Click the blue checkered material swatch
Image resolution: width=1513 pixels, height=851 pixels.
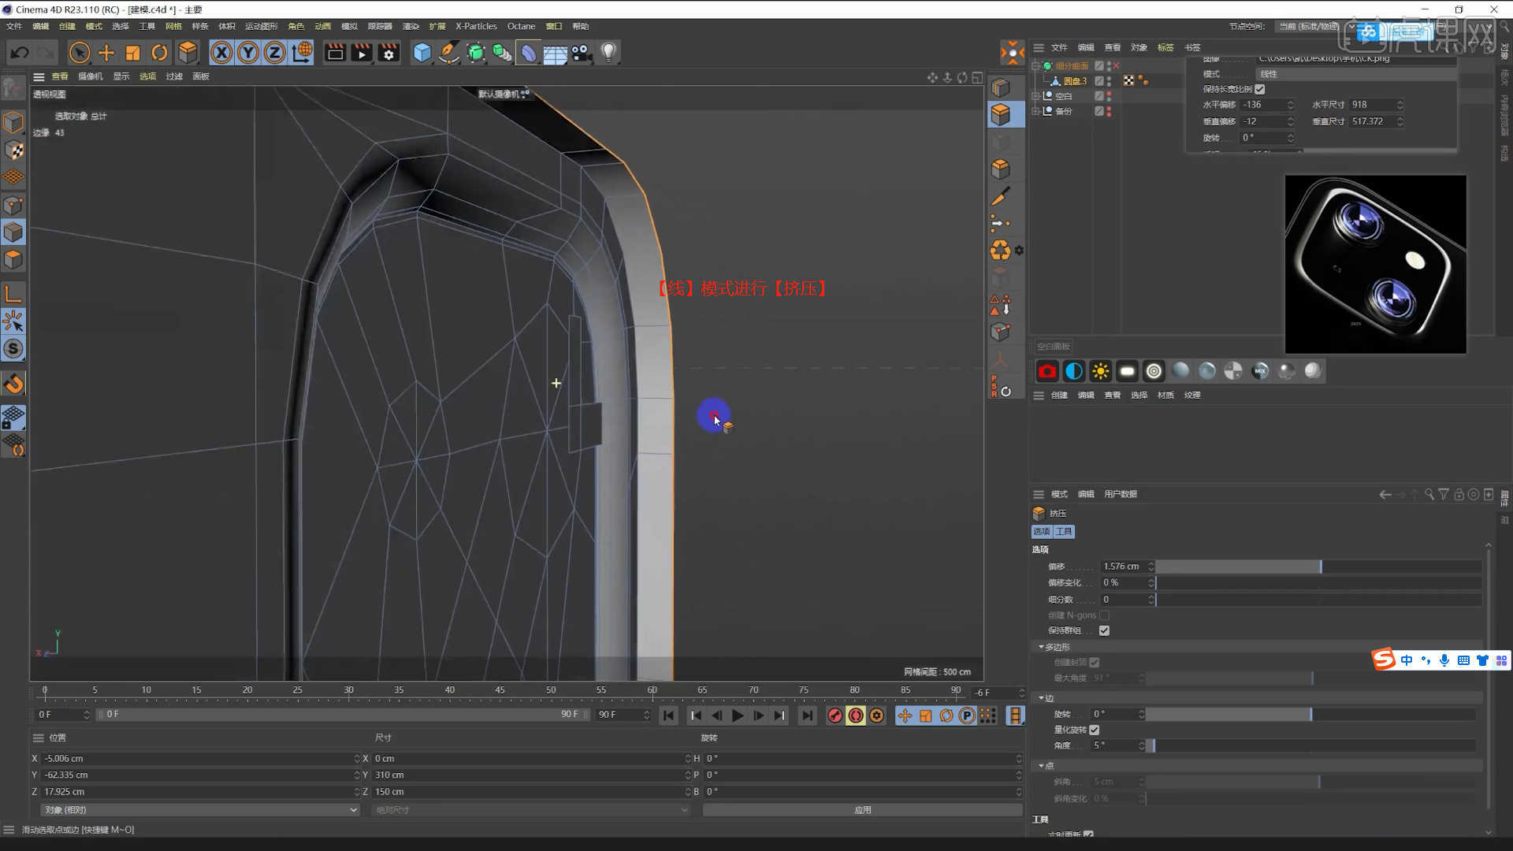point(1073,371)
